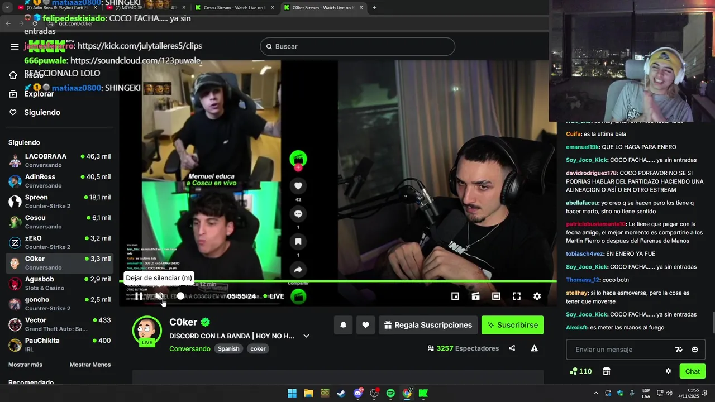This screenshot has height=402, width=715.
Task: Open File Explorer from the taskbar
Action: coord(308,393)
